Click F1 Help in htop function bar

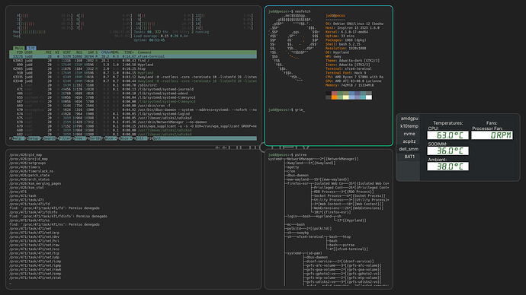point(17,138)
